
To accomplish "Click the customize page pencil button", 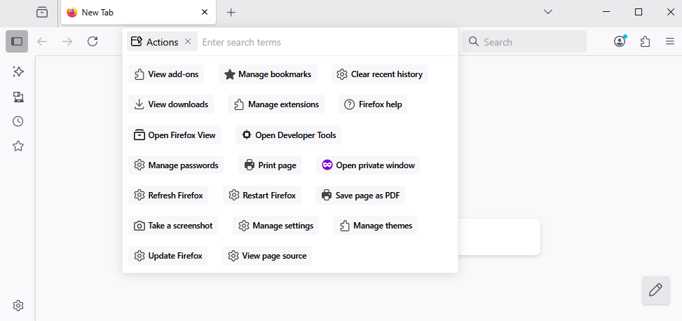I will tap(655, 290).
